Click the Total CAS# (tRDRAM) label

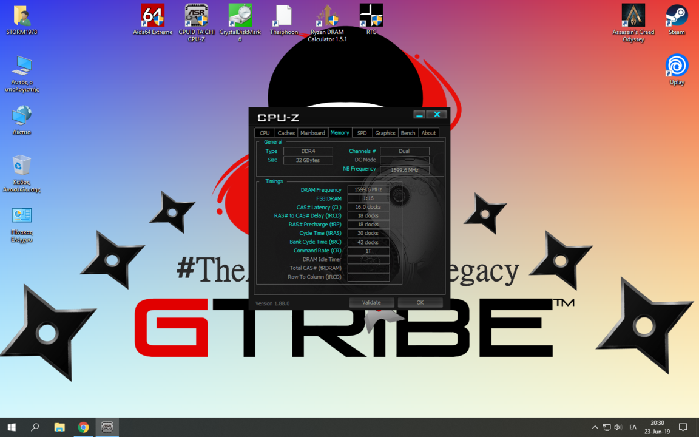(316, 268)
